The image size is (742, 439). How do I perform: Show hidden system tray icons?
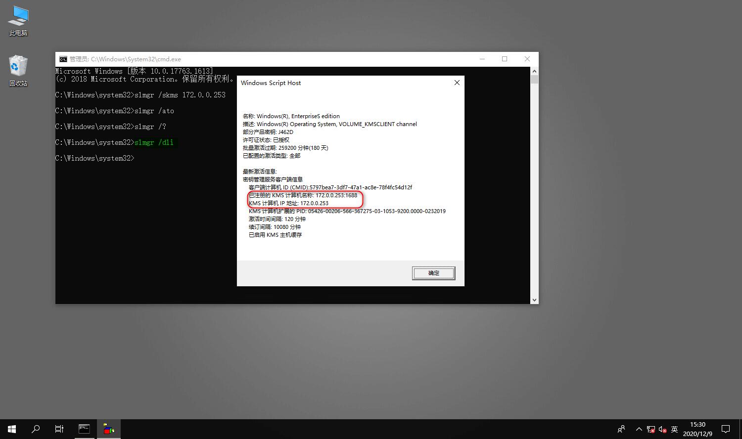pos(639,429)
